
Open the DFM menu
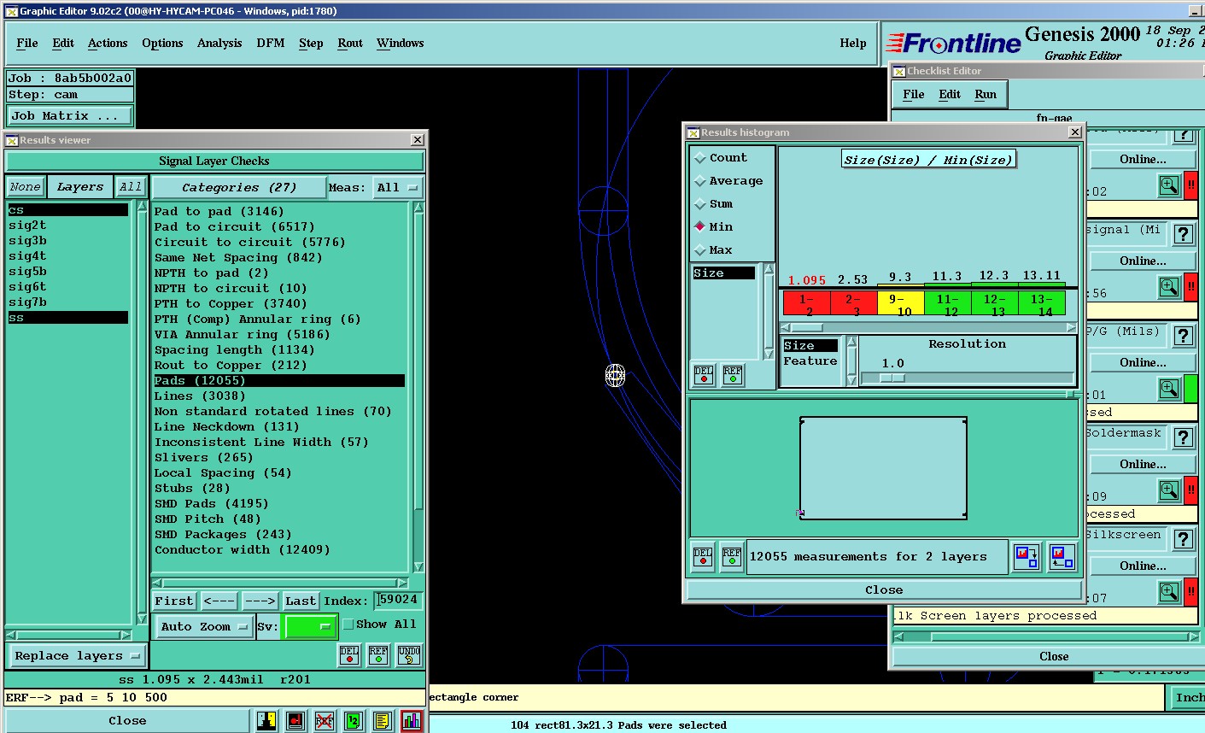point(270,43)
